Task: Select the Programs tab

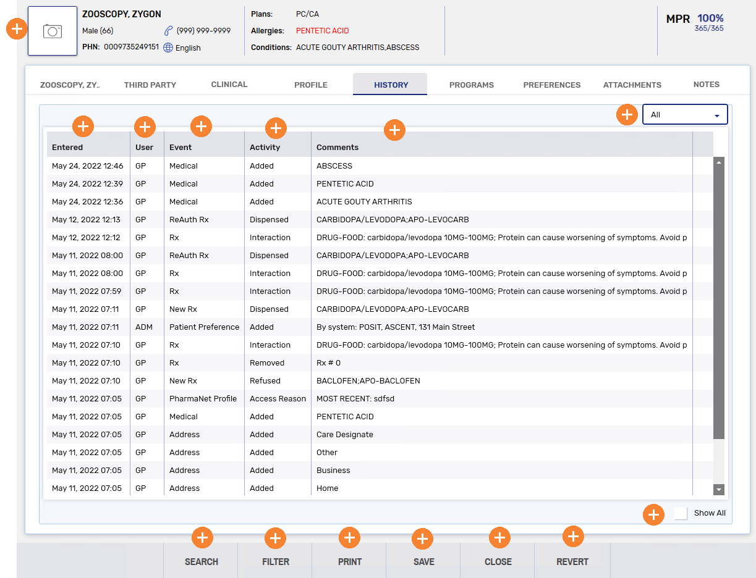Action: pos(472,85)
